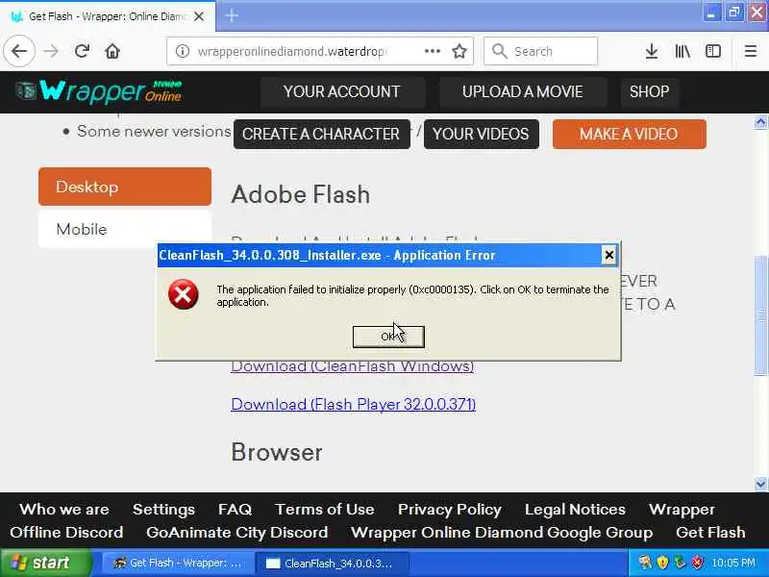Click the page scrollbar up arrow
The height and width of the screenshot is (577, 769).
[760, 122]
